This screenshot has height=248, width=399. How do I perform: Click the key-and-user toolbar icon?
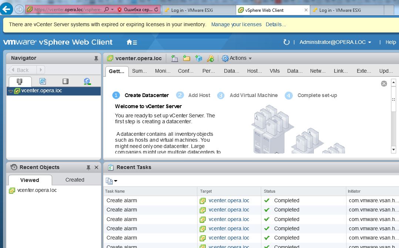[211, 58]
